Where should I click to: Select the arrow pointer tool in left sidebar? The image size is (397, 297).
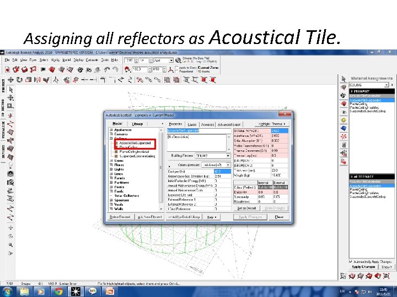[x=10, y=90]
